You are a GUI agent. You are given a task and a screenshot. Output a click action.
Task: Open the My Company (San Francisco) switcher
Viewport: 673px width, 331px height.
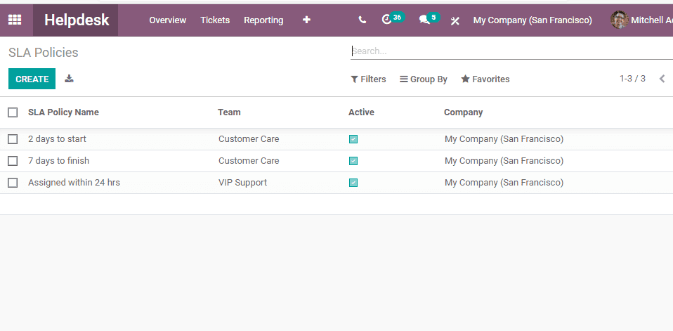tap(532, 20)
